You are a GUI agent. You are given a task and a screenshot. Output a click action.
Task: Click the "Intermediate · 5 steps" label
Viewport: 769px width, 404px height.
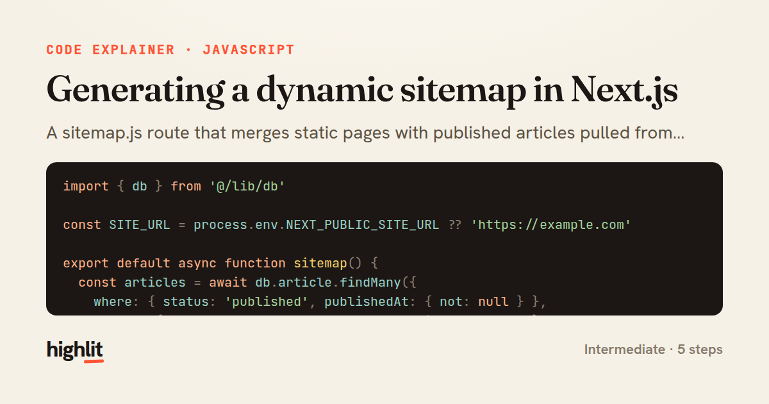pos(653,349)
